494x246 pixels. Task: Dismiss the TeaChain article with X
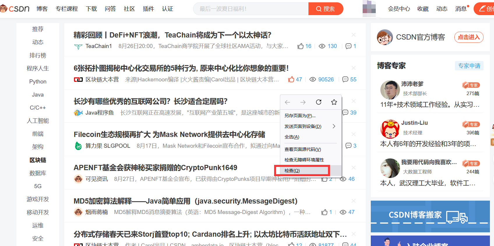click(x=354, y=35)
